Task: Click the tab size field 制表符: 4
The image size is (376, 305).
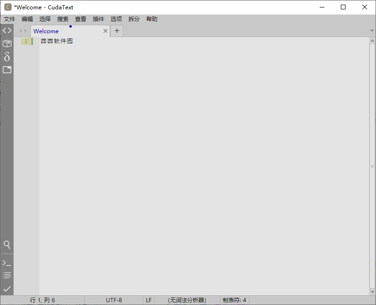Action: 234,300
